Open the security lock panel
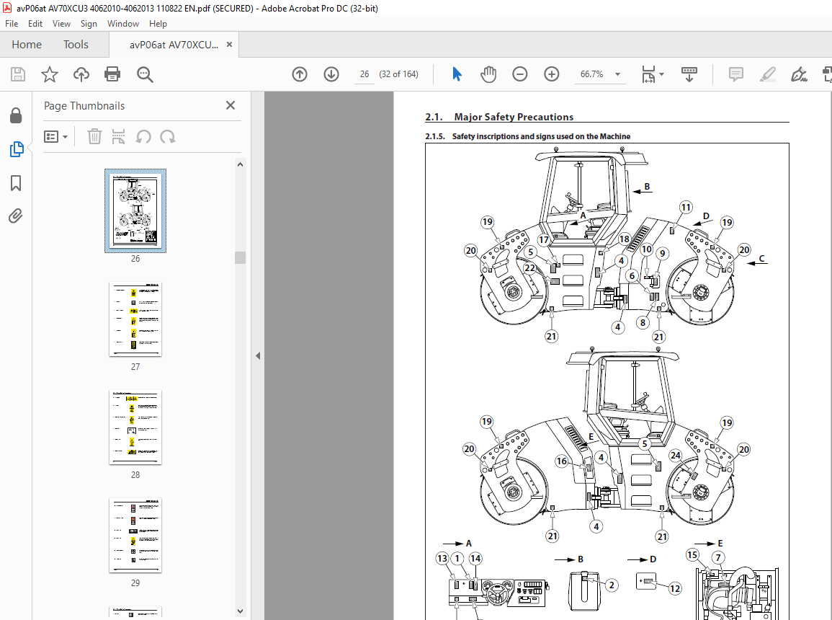The width and height of the screenshot is (832, 620). (x=16, y=115)
